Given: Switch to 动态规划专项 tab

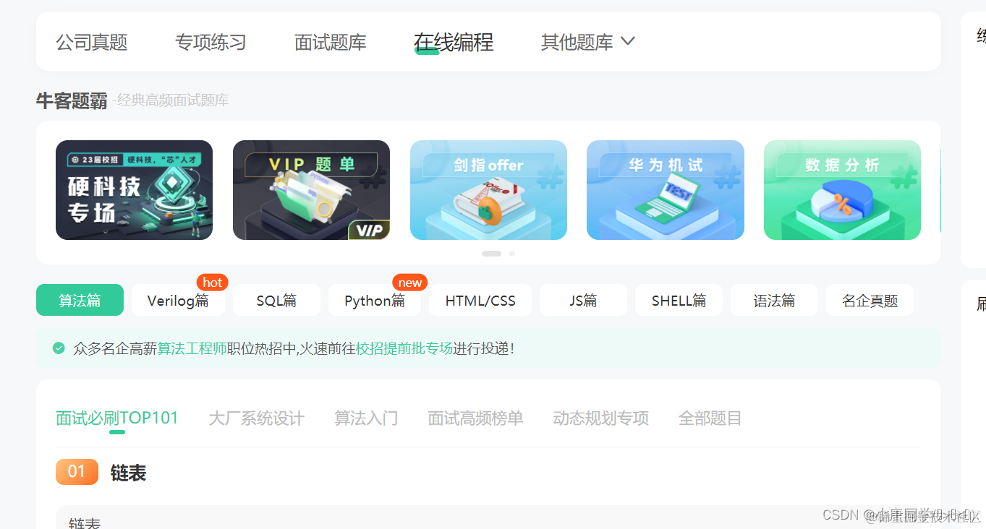Looking at the screenshot, I should point(600,418).
